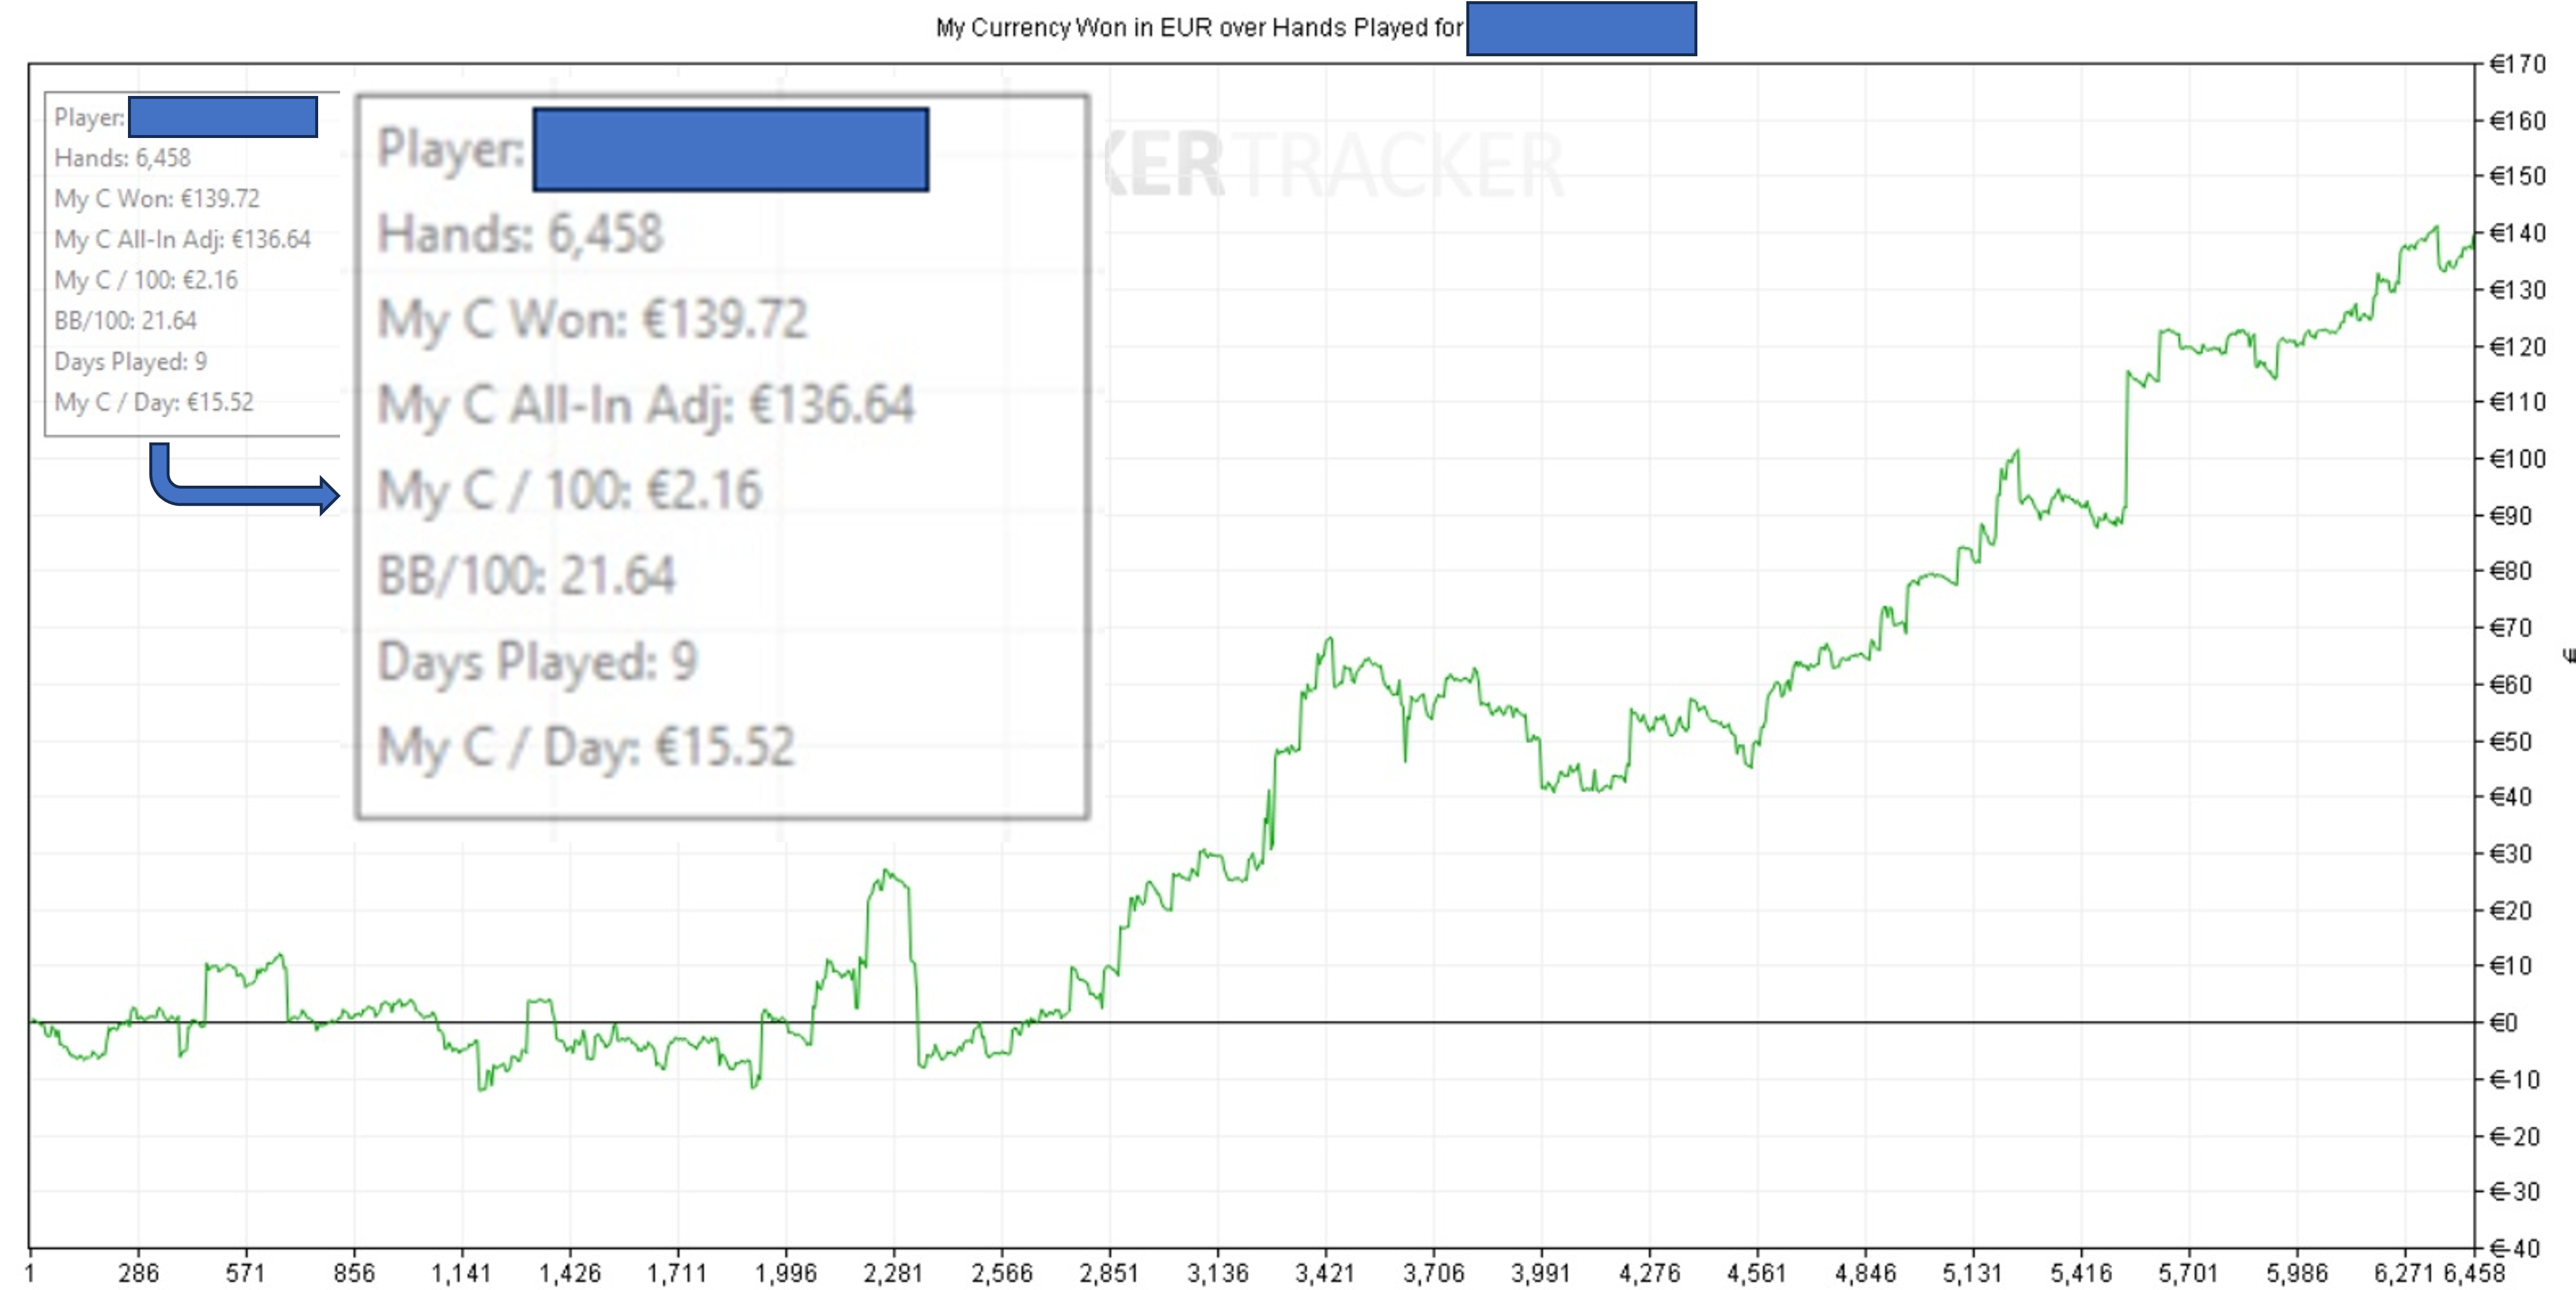Click the €-40 label on the y-axis
The width and height of the screenshot is (2576, 1290).
click(x=2514, y=1248)
